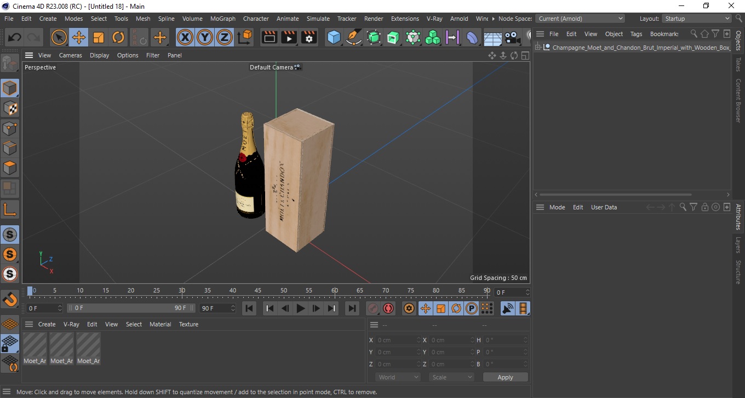Open Edit Render Settings icon
Viewport: 745px width, 398px height.
tap(309, 38)
